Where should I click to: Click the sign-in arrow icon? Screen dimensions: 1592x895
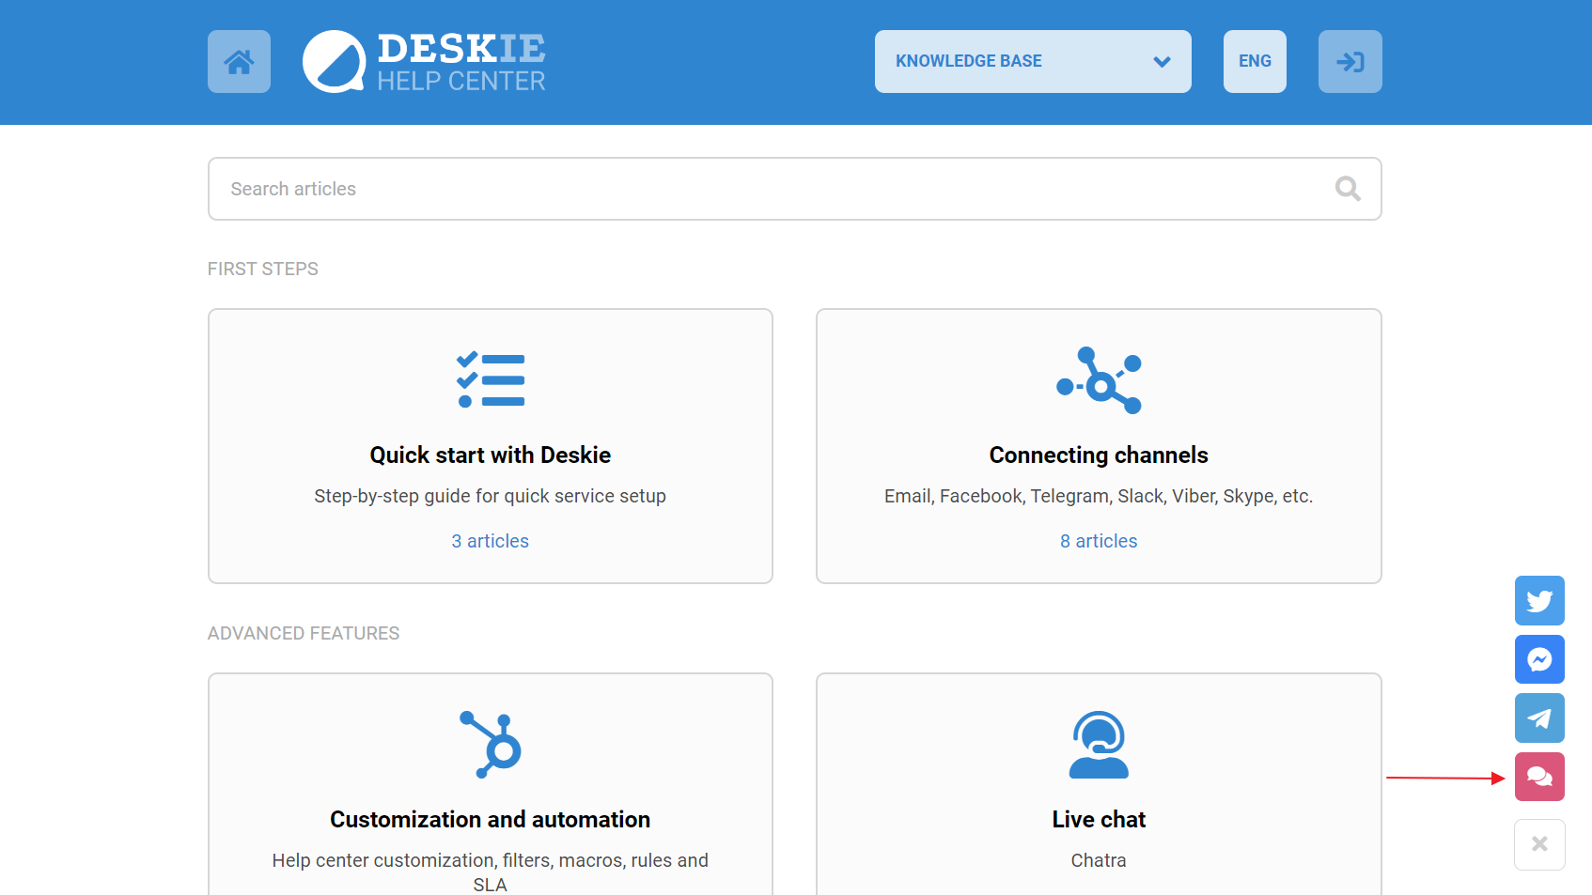click(1350, 61)
